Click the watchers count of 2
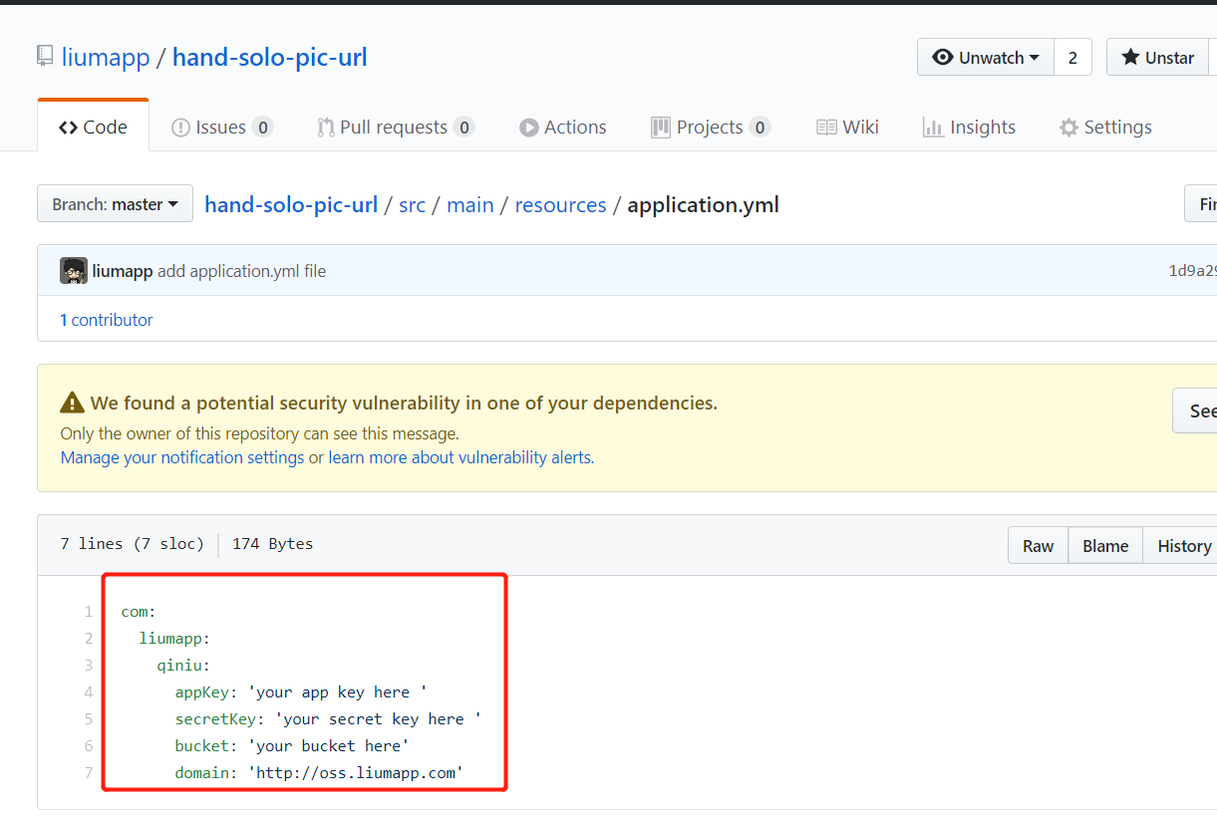Image resolution: width=1217 pixels, height=824 pixels. point(1072,58)
